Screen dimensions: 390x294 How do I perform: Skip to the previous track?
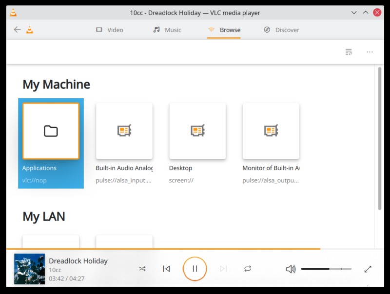tap(166, 269)
